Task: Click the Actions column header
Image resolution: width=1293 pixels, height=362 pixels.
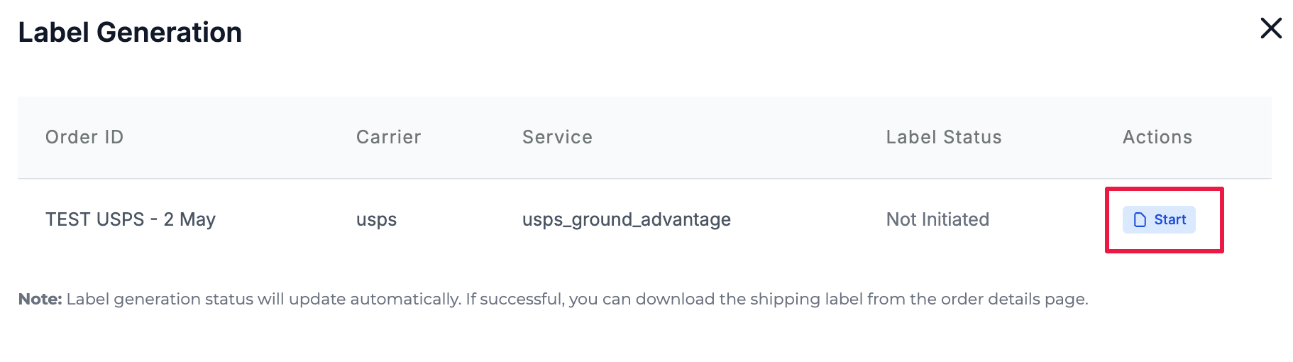Action: (x=1157, y=137)
